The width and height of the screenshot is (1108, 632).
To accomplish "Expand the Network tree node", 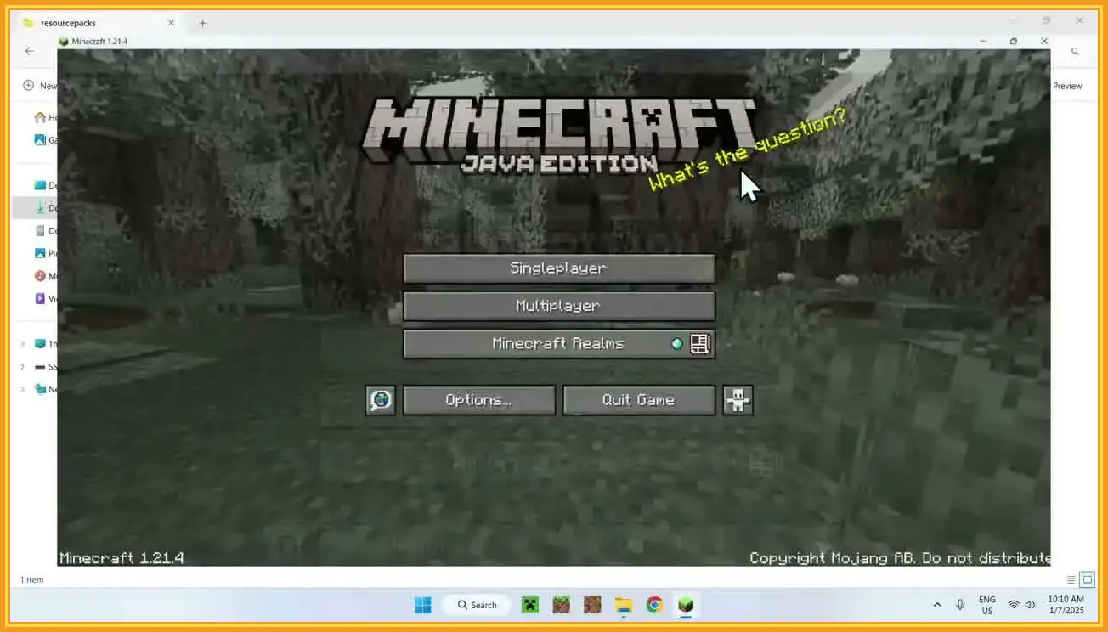I will (x=23, y=389).
